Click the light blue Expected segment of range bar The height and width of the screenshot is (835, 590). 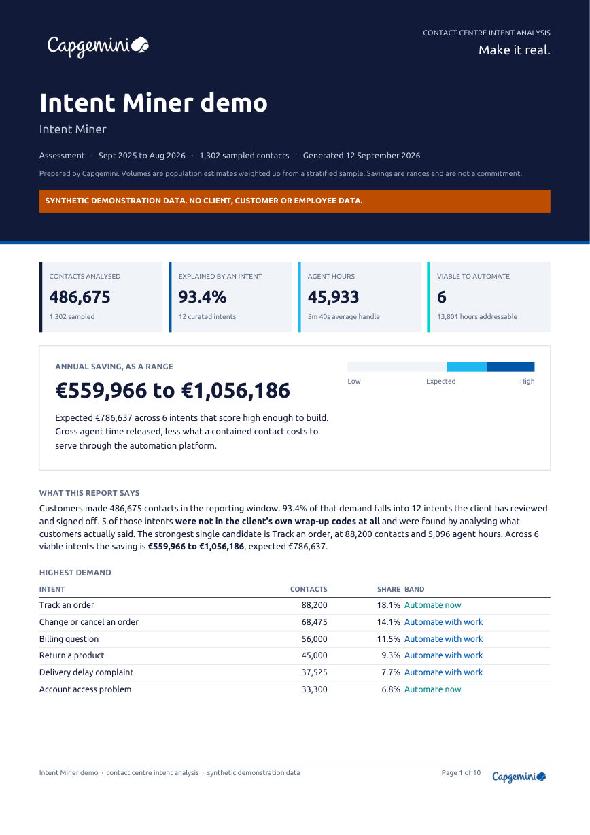(466, 367)
